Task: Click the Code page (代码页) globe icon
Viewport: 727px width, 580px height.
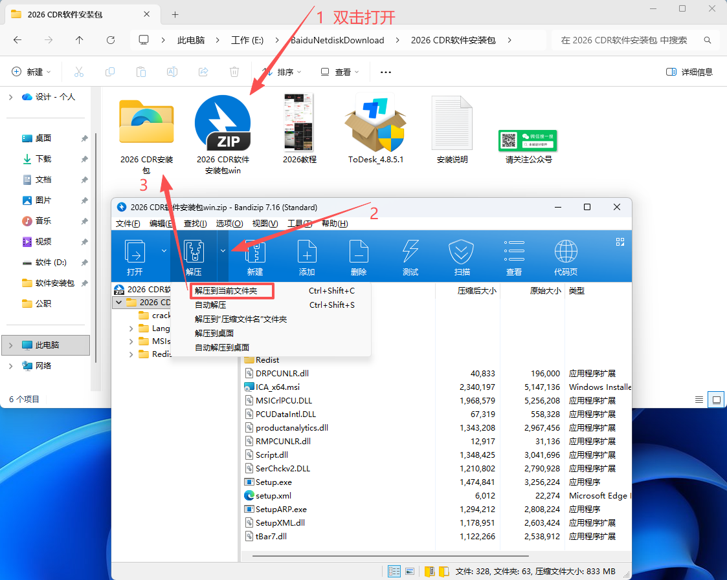Action: pyautogui.click(x=566, y=252)
